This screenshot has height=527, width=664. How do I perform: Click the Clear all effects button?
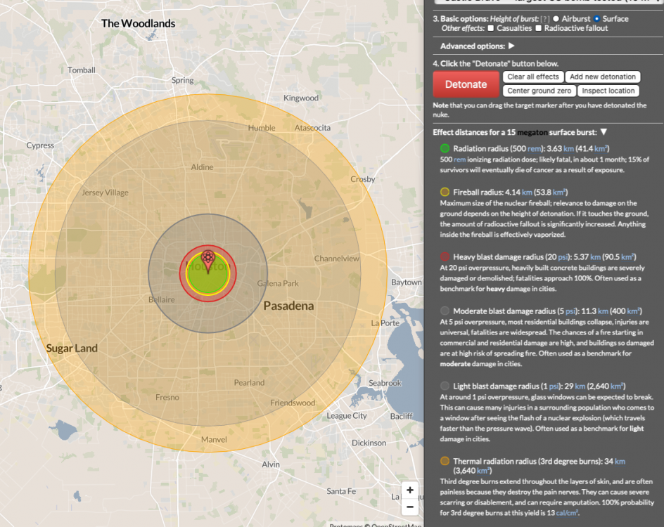click(533, 77)
